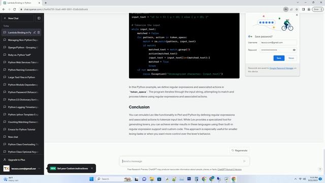Open the Chat app icon in the taskbar
Image resolution: width=325 pixels, height=183 pixels.
[x=144, y=179]
